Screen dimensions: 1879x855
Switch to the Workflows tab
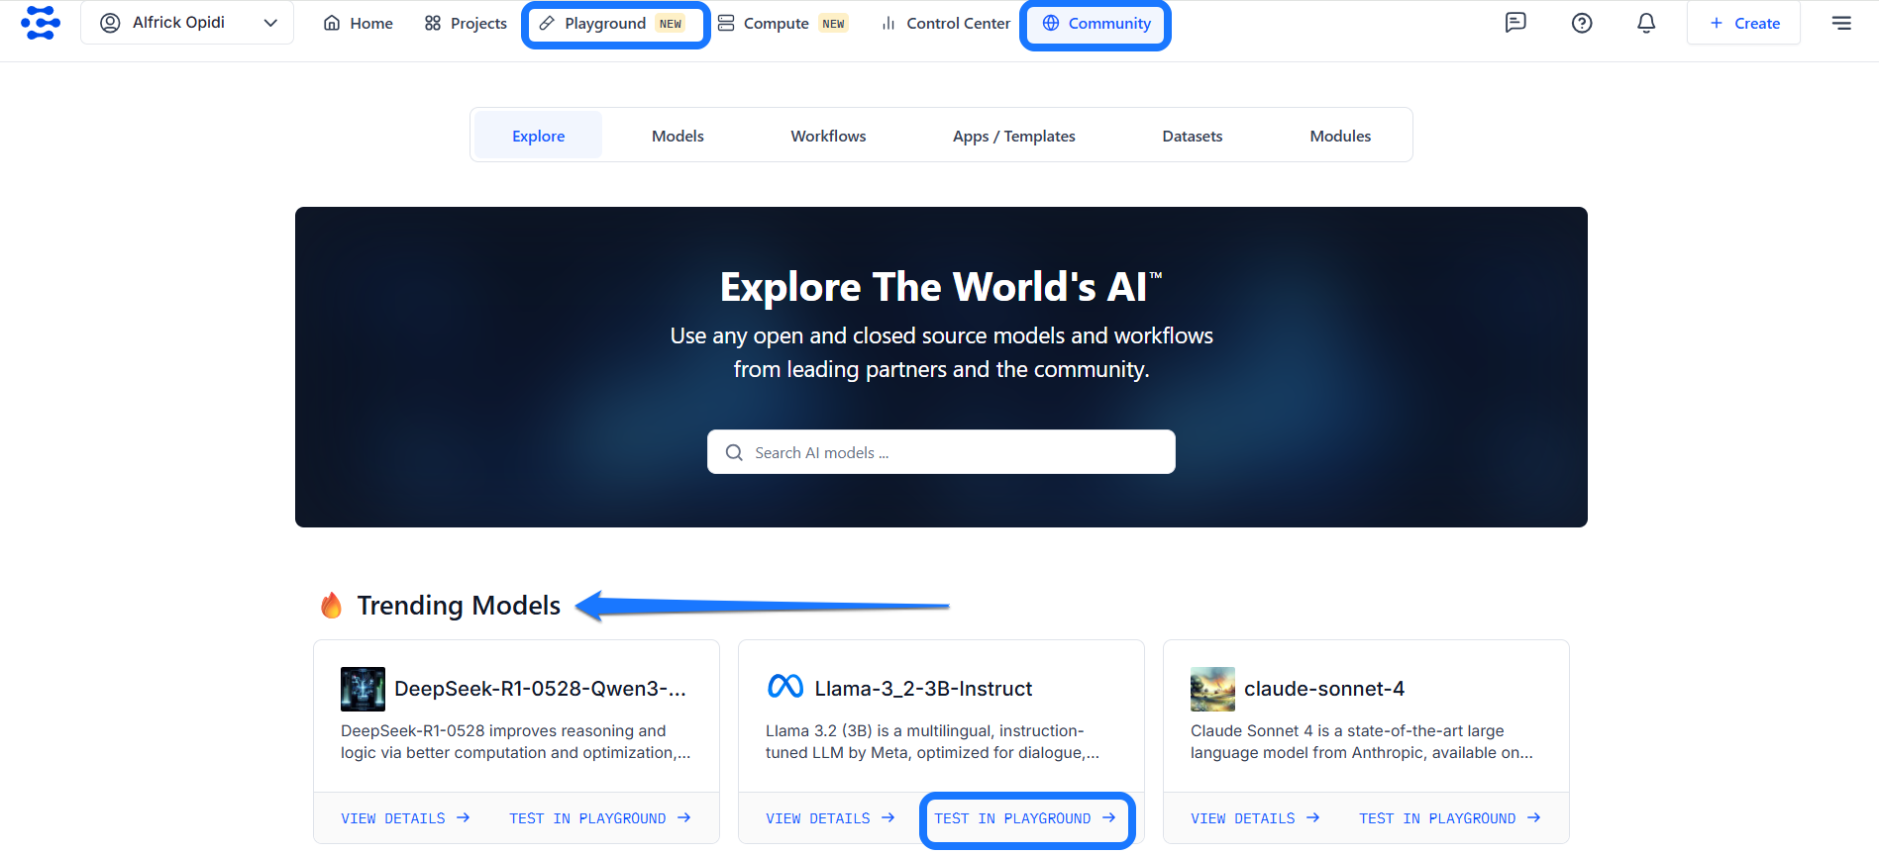[828, 136]
